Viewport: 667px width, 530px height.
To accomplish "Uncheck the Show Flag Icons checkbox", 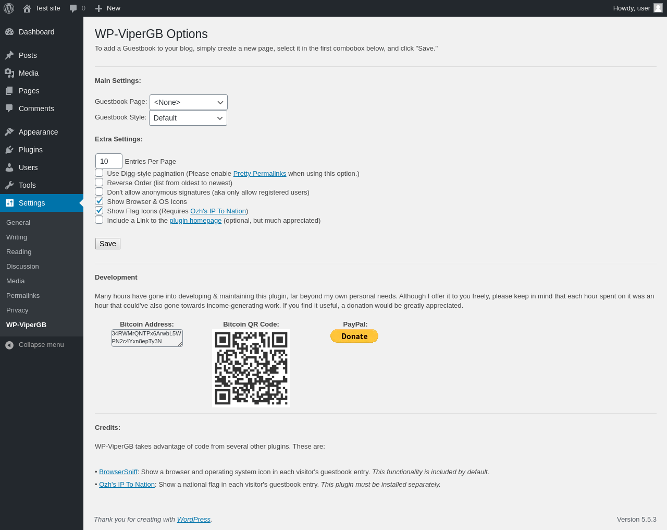I will point(99,210).
